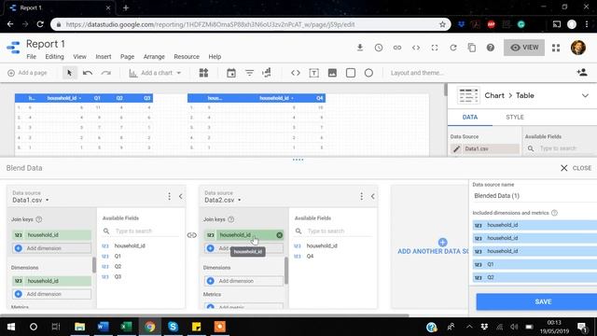The image size is (597, 336).
Task: Click the download report icon
Action: click(359, 48)
